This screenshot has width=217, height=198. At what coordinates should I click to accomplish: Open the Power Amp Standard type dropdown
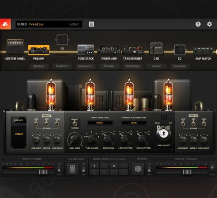point(109,66)
